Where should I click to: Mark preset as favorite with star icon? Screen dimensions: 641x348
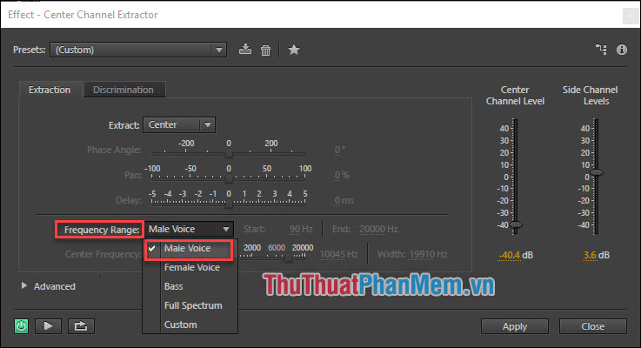(293, 50)
